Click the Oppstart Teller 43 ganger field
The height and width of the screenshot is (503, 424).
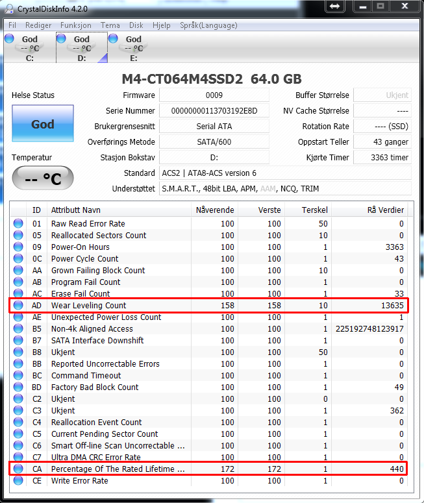click(382, 141)
